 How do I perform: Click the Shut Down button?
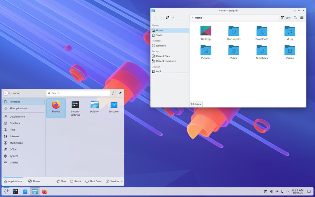[94, 181]
